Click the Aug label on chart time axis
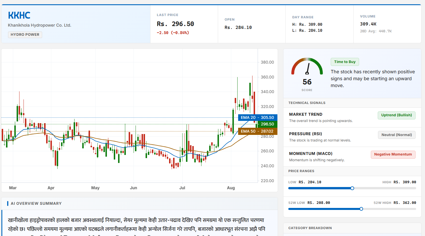 pyautogui.click(x=231, y=188)
